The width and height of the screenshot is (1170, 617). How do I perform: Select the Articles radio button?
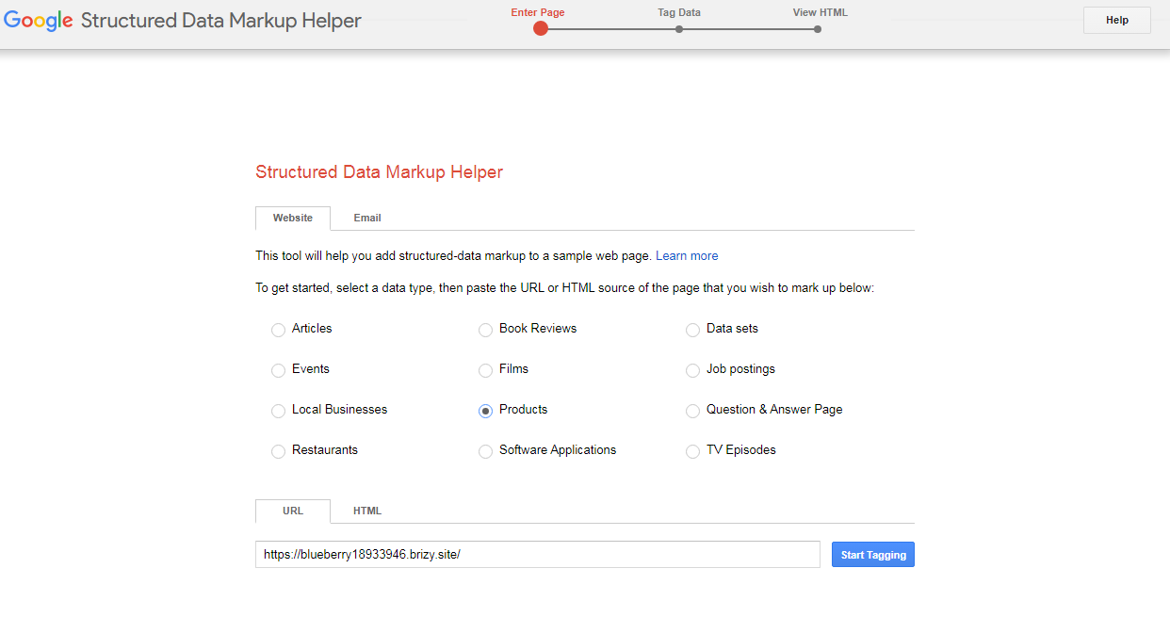(278, 330)
